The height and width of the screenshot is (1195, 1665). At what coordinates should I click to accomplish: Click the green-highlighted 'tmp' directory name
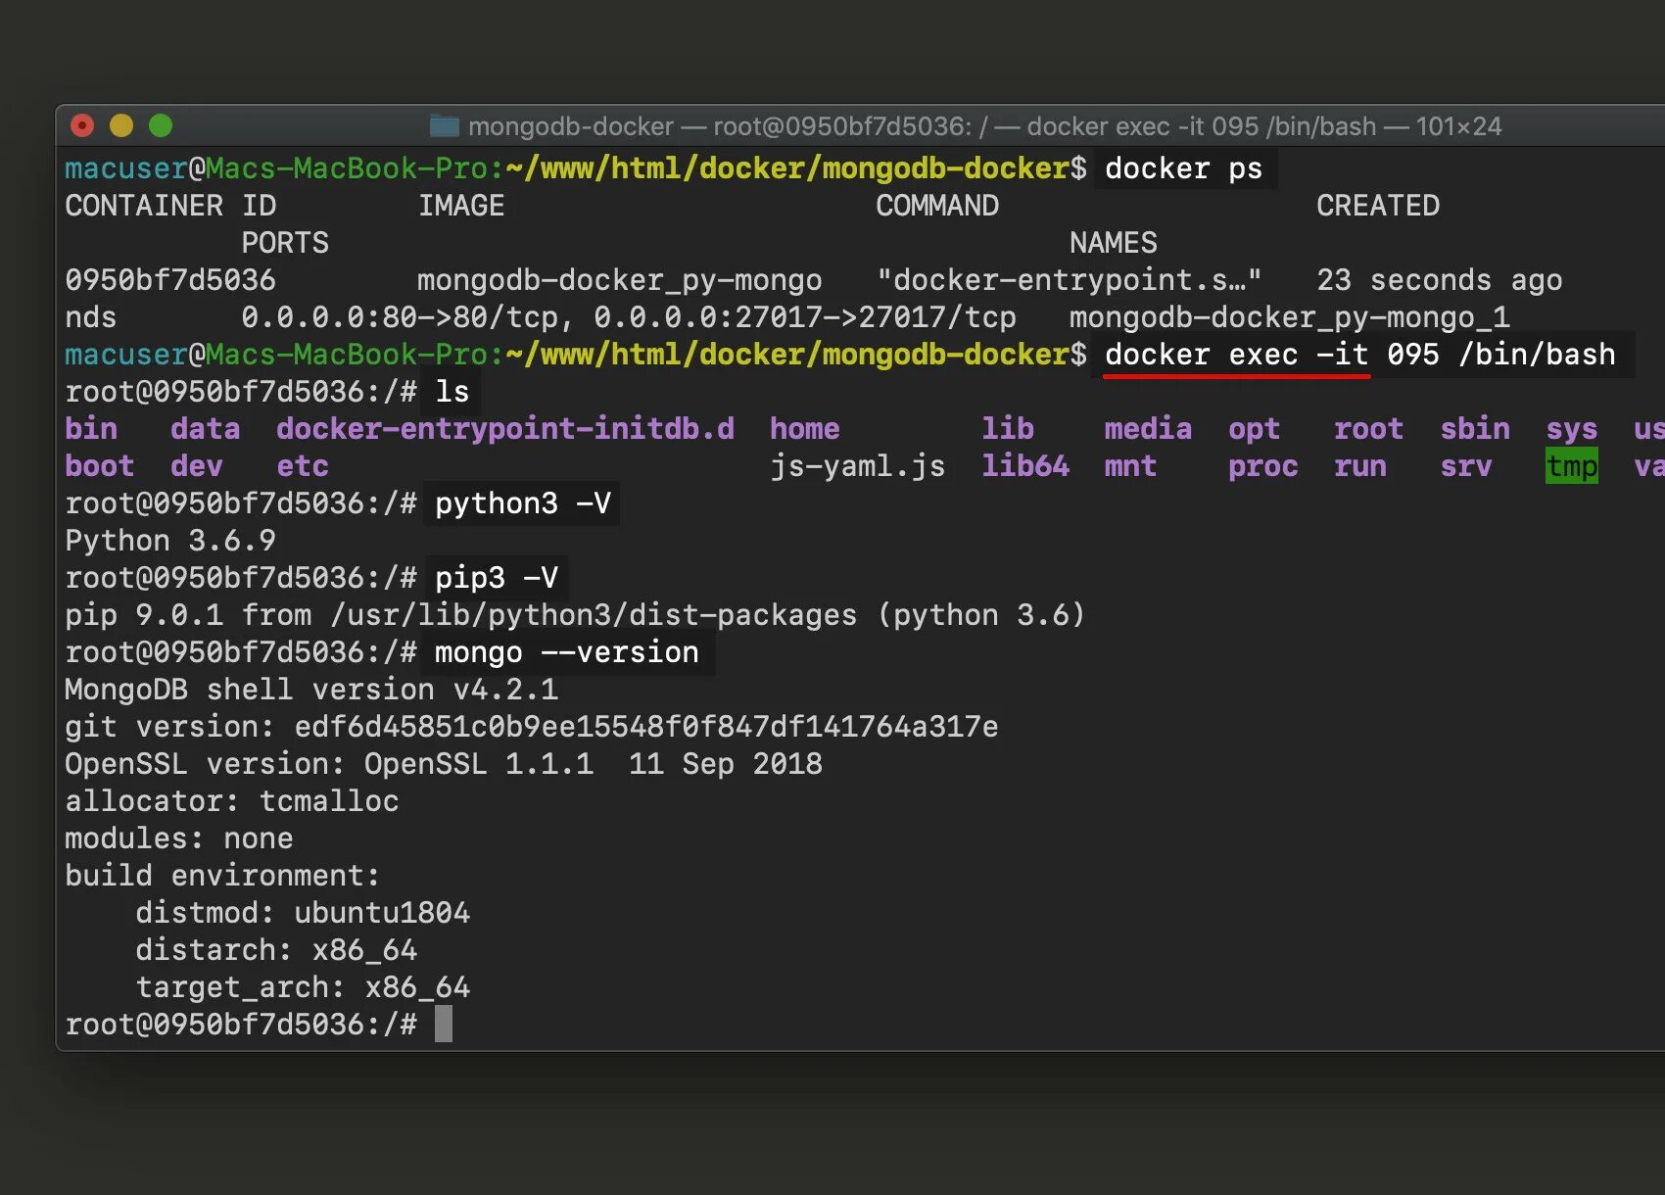coord(1572,466)
